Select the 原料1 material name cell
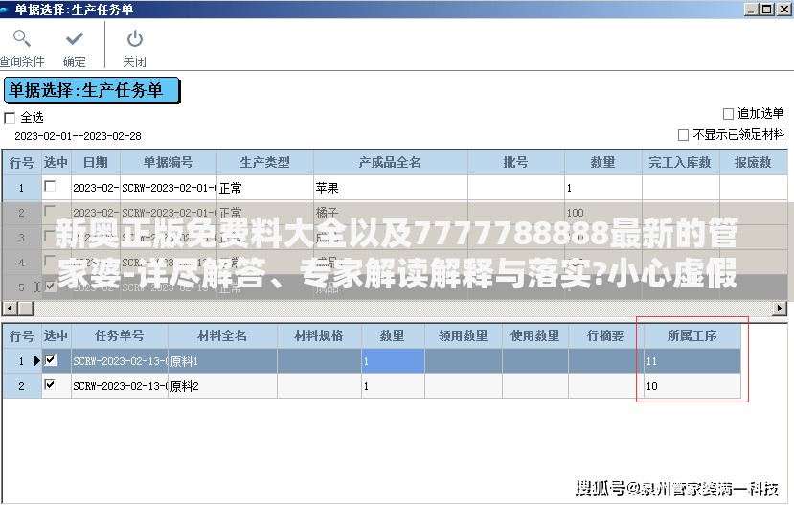This screenshot has height=505, width=794. point(222,361)
